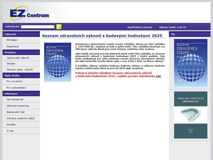213x160 pixels.
Task: Open the EZ Centrum logo
Action: point(29,13)
